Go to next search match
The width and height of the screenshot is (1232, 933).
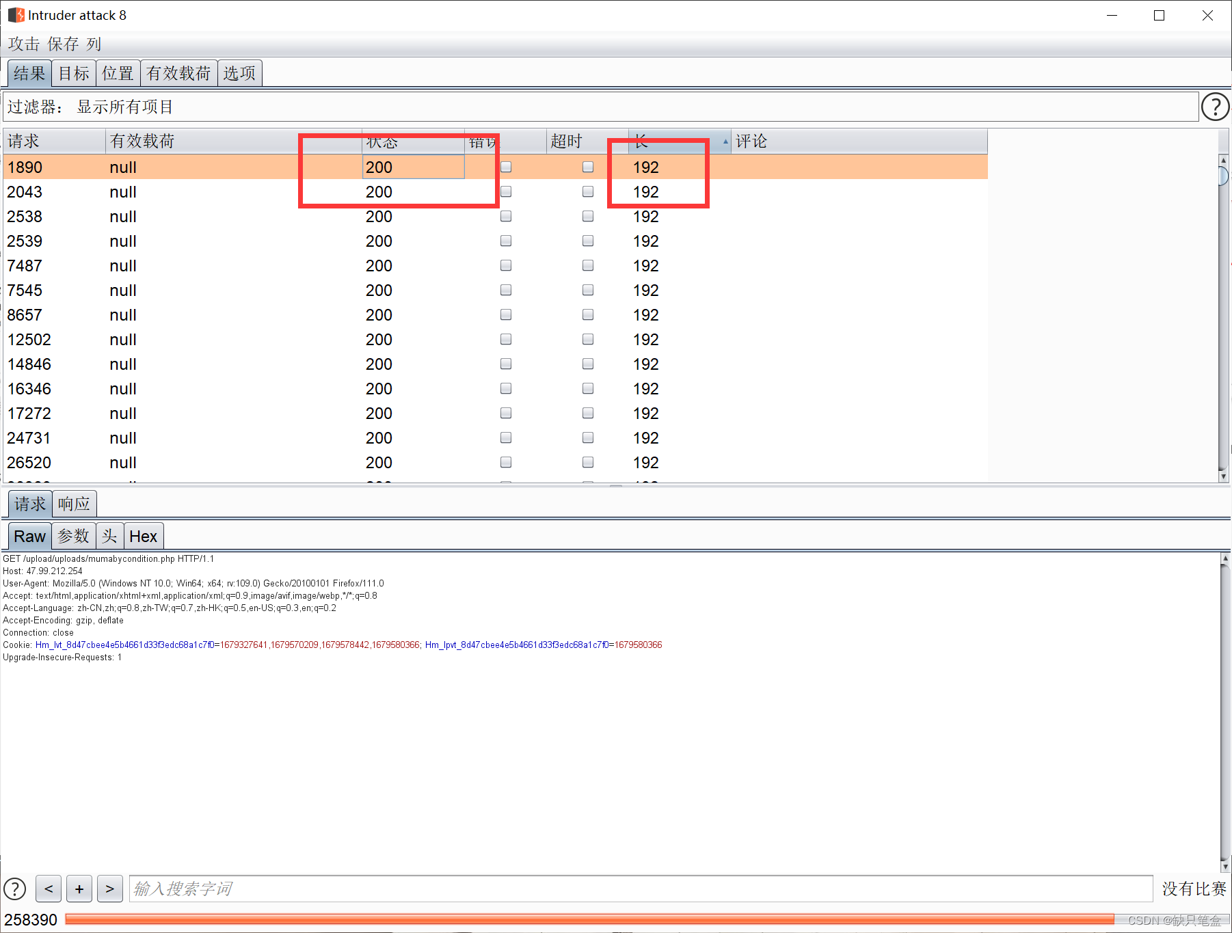(109, 889)
